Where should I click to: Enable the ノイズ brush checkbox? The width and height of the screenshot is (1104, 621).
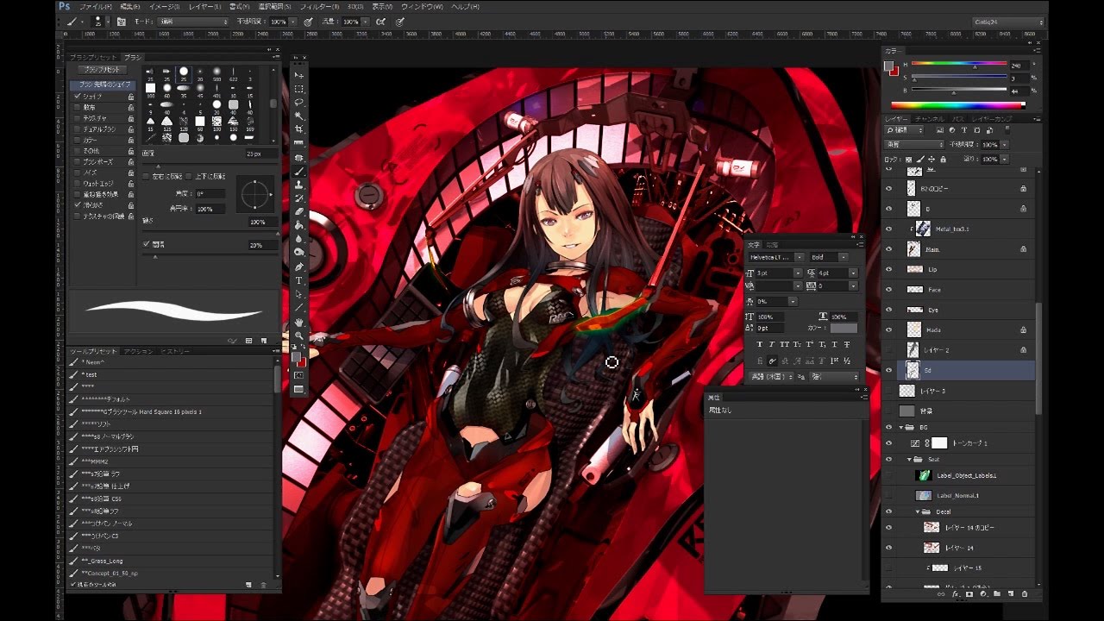pos(78,172)
